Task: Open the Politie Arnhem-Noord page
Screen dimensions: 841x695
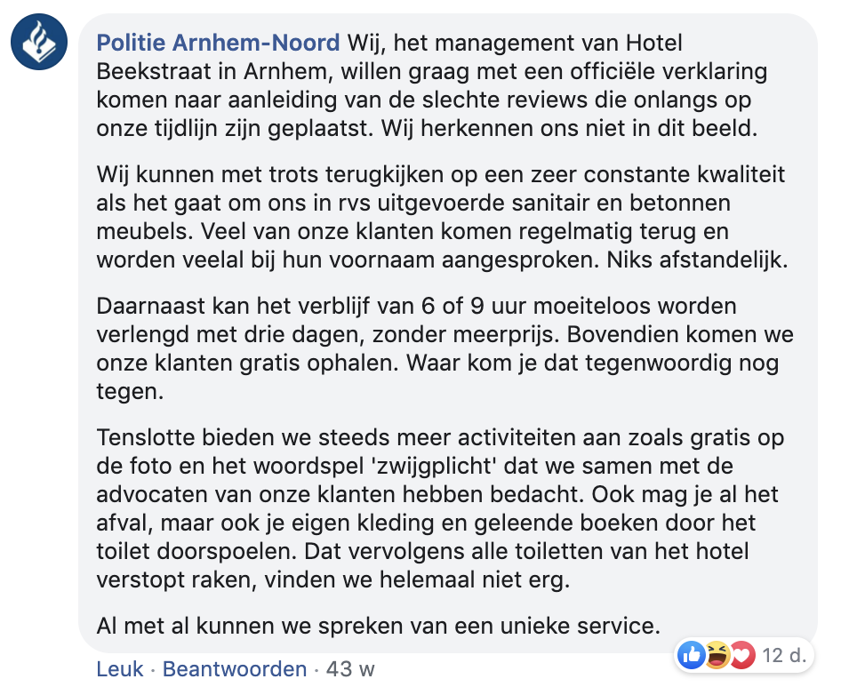Action: tap(218, 42)
